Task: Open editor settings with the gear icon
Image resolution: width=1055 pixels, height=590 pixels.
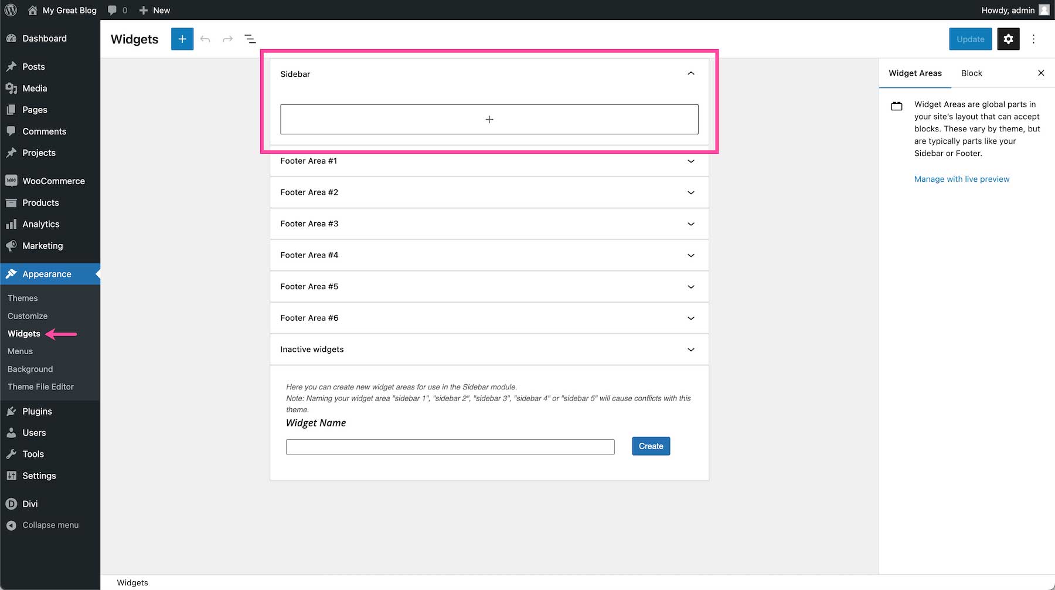Action: [x=1008, y=39]
